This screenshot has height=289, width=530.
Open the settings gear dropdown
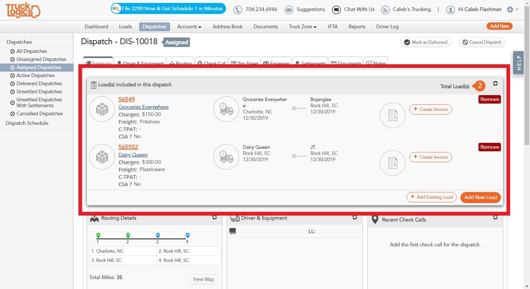pos(512,10)
